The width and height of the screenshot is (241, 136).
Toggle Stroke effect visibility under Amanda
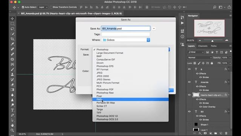point(200,90)
